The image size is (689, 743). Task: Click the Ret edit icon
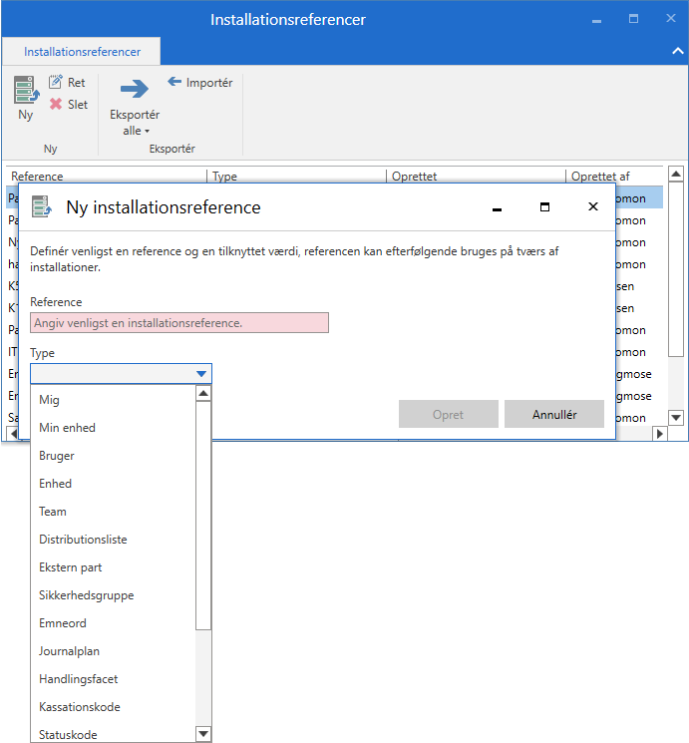pos(56,83)
